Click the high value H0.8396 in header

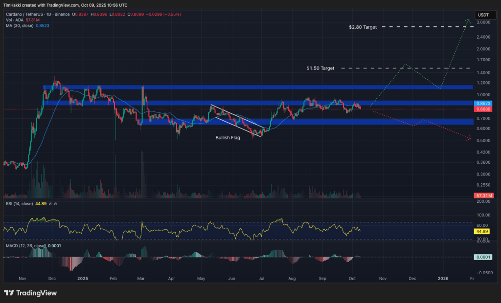99,14
